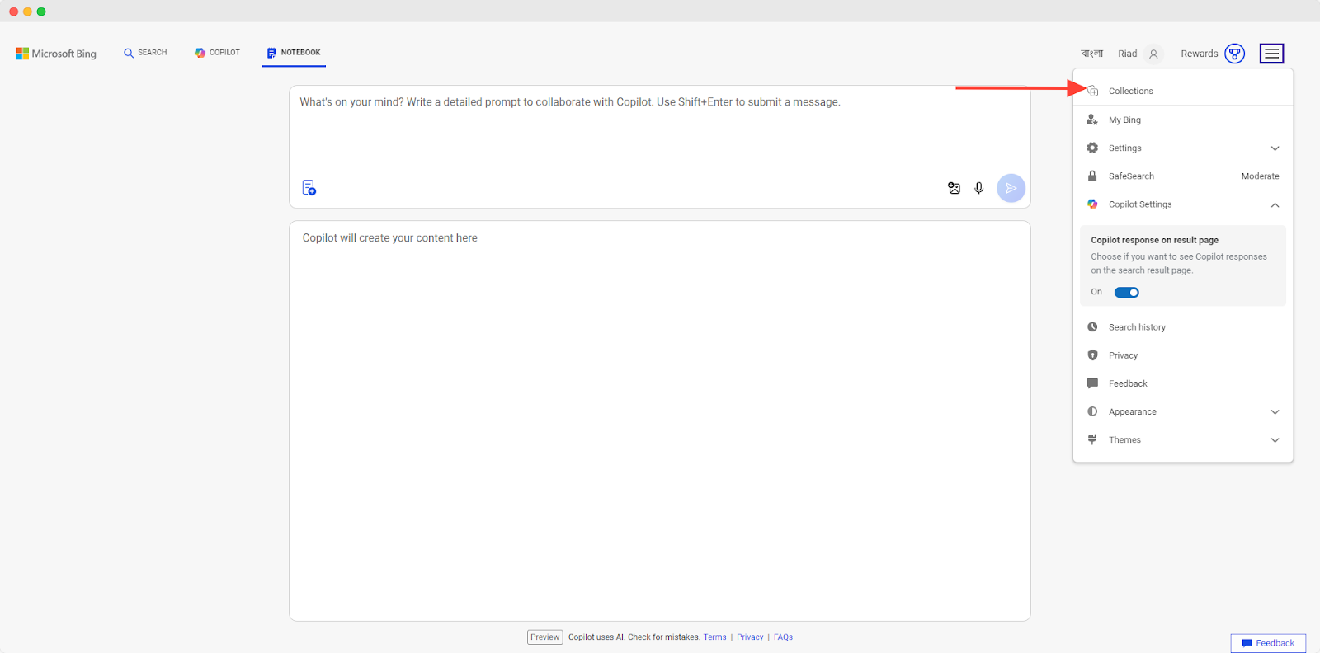Click the Microsoft Bing logo
This screenshot has width=1320, height=653.
point(56,54)
